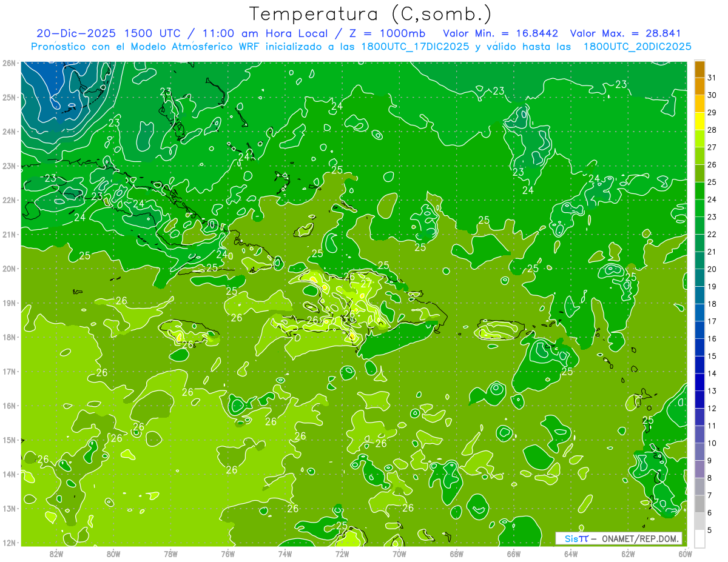This screenshot has height=562, width=728.
Task: Click longitude axis label 82W
Action: (x=56, y=554)
